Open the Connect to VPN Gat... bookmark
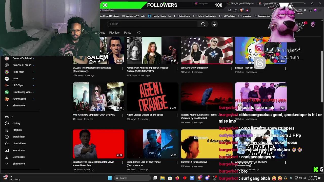The height and width of the screenshot is (182, 324). coord(134,16)
